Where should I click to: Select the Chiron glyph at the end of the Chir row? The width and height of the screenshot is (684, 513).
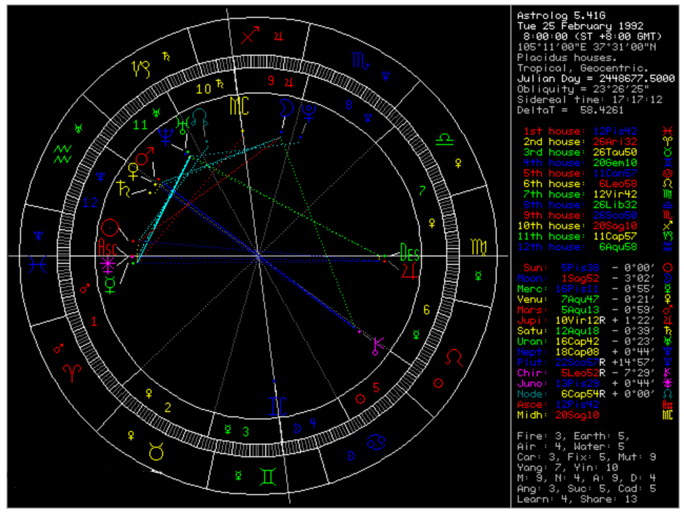coord(667,373)
